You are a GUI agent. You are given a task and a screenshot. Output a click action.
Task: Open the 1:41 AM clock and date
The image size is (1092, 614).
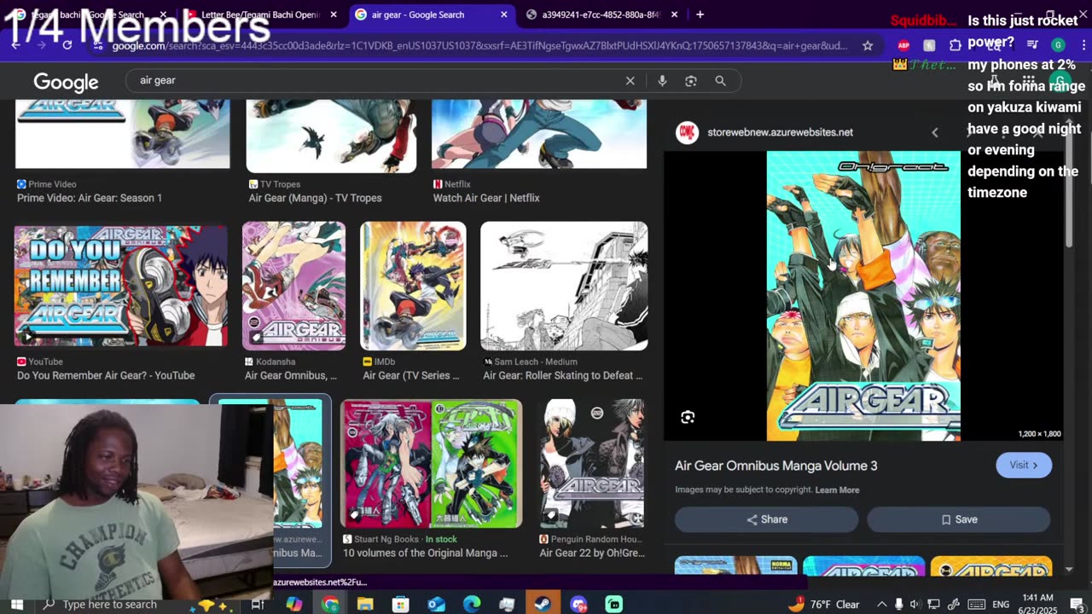coord(1036,605)
